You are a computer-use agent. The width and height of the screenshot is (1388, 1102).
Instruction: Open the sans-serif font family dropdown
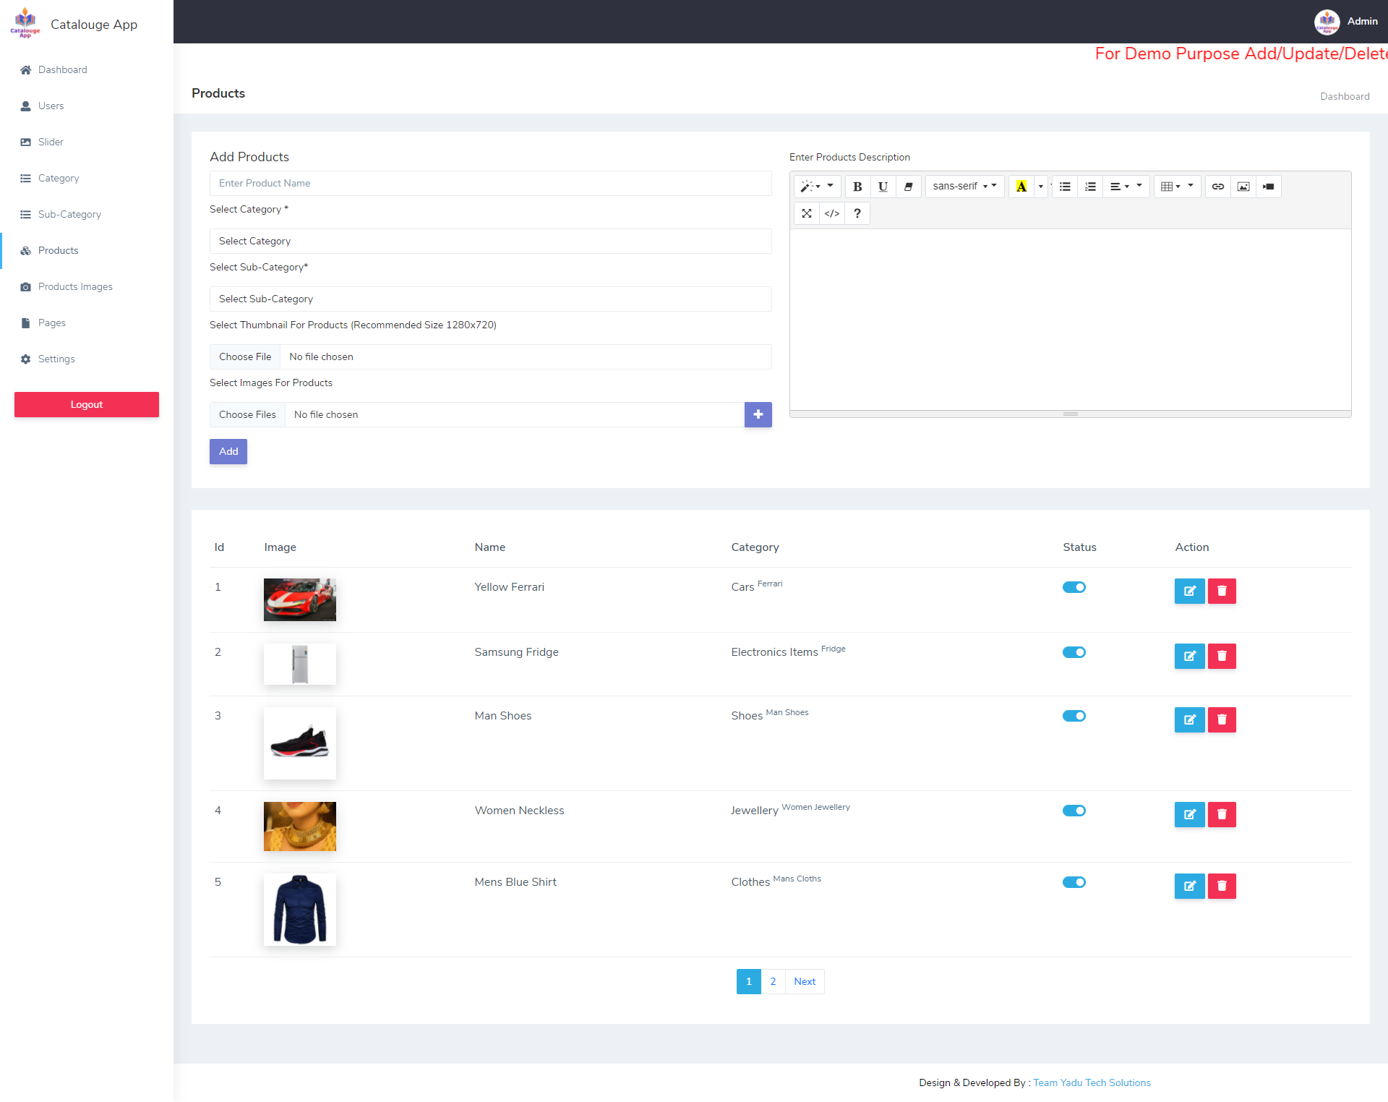[x=964, y=187]
